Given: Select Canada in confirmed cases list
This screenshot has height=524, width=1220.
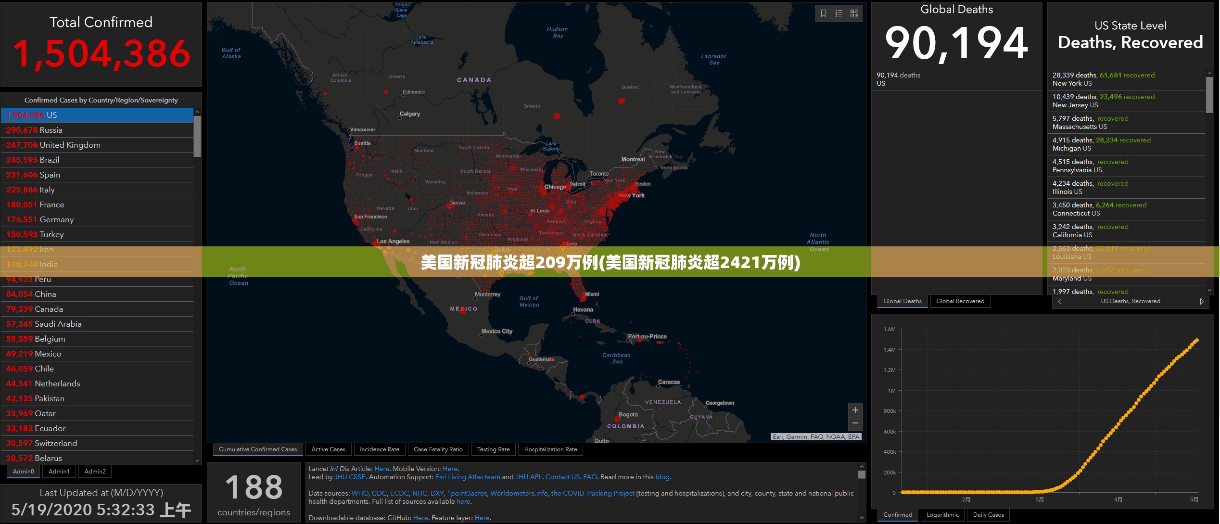Looking at the screenshot, I should point(97,309).
